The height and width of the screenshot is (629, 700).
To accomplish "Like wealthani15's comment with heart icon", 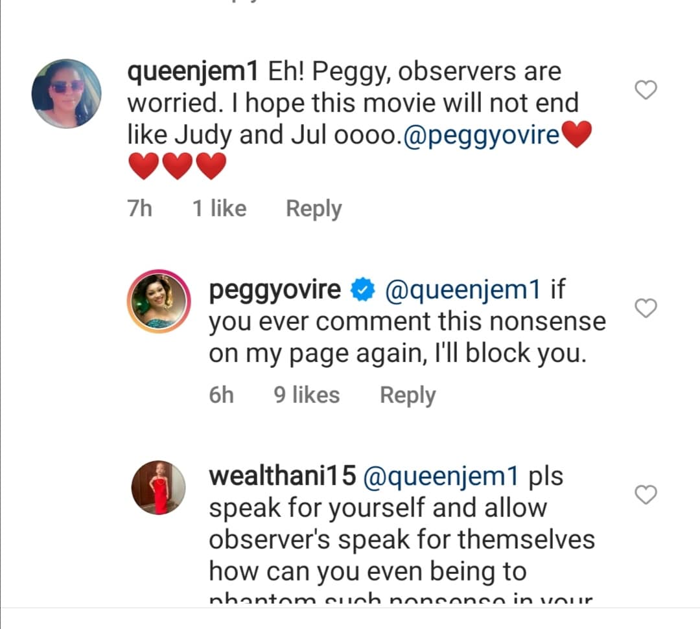I will point(646,496).
